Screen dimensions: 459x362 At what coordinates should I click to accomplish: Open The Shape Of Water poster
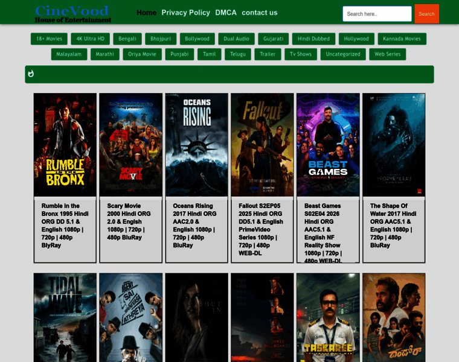tap(394, 145)
